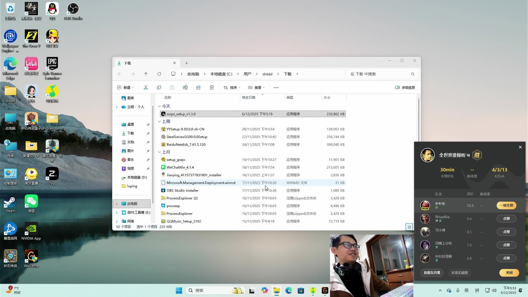This screenshot has width=528, height=297.
Task: Click the Share icon in toolbar
Action: 199,87
